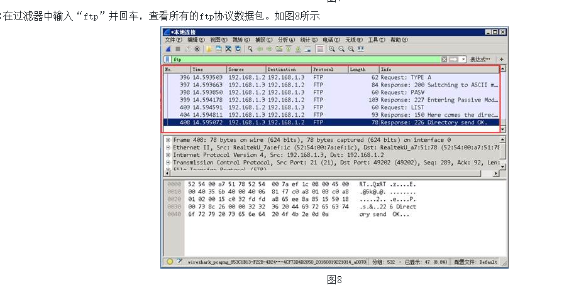Select packet 404 Response: 150 Here comes
This screenshot has width=569, height=290.
[331, 115]
